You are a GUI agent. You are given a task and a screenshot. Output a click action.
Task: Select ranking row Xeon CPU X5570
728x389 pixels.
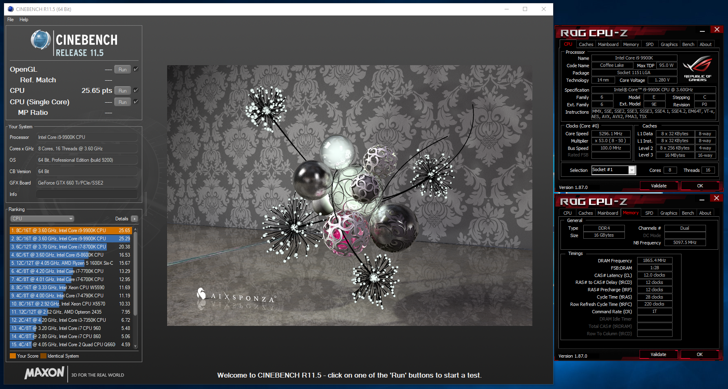click(71, 304)
